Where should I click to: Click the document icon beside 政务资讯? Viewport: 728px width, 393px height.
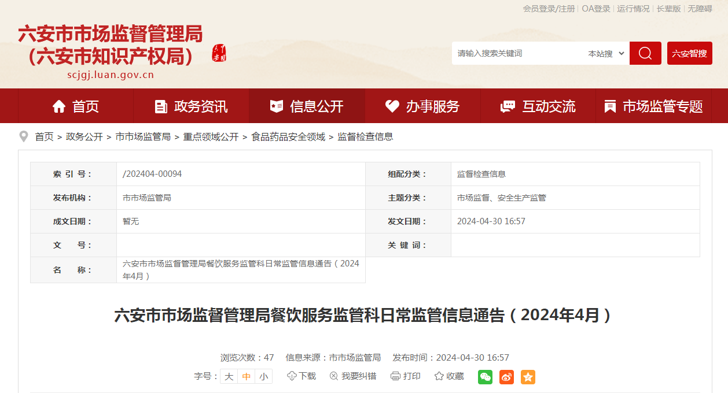(x=161, y=106)
